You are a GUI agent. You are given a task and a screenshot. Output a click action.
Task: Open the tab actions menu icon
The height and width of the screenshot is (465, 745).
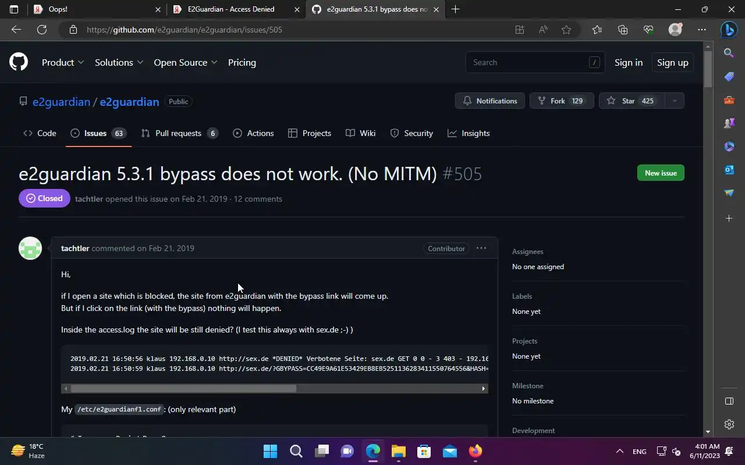coord(14,9)
